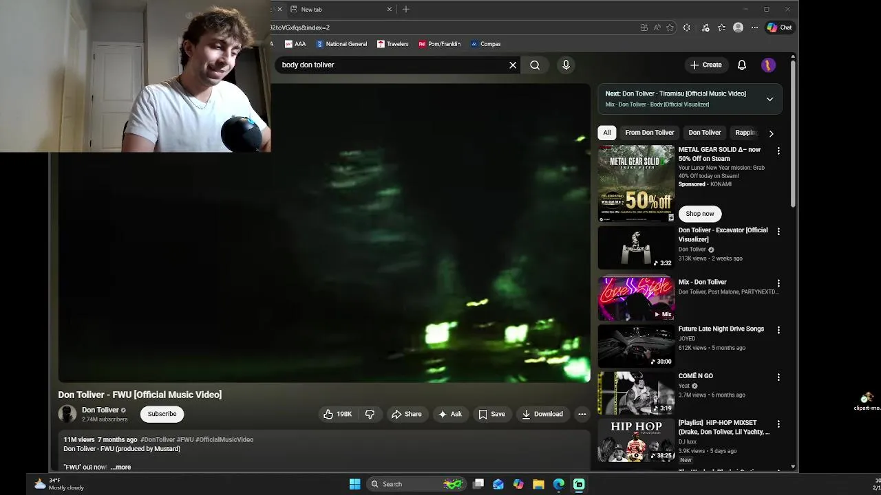Start voice search with microphone icon
The height and width of the screenshot is (495, 881).
tap(566, 65)
